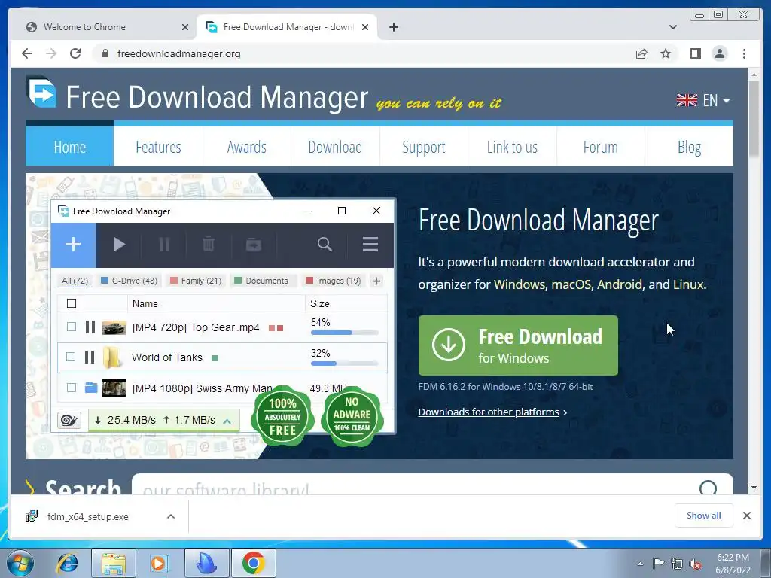Click the Chrome icon in the taskbar

[x=253, y=563]
